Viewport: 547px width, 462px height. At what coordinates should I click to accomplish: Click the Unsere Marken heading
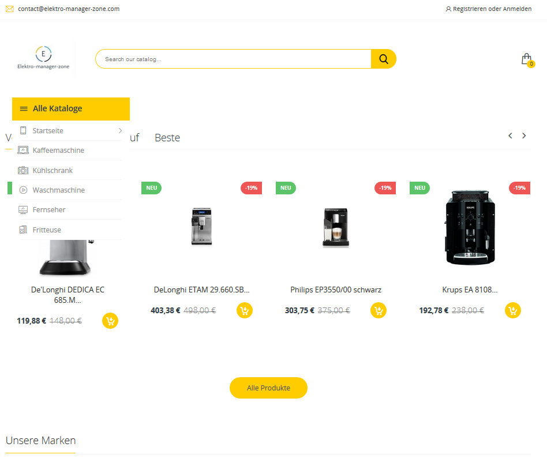40,441
